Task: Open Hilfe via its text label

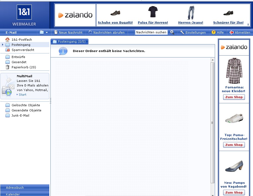Action: tap(220, 33)
